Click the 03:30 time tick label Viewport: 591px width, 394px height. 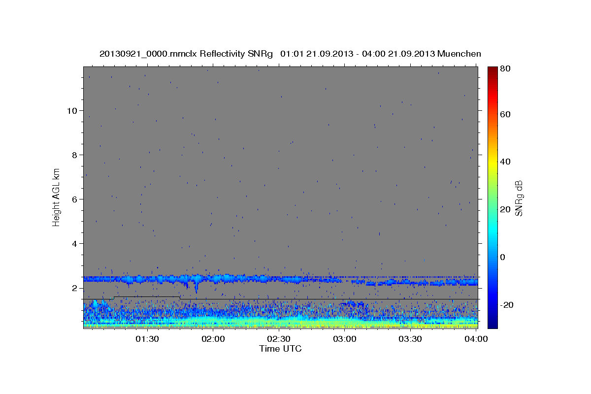point(411,339)
